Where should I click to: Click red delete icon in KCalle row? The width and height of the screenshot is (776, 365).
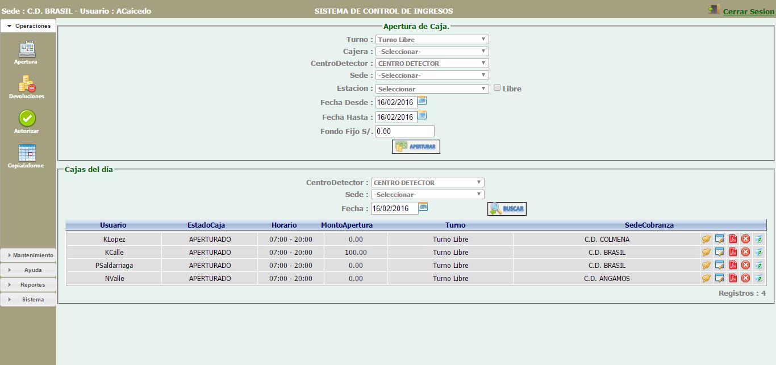pos(746,252)
